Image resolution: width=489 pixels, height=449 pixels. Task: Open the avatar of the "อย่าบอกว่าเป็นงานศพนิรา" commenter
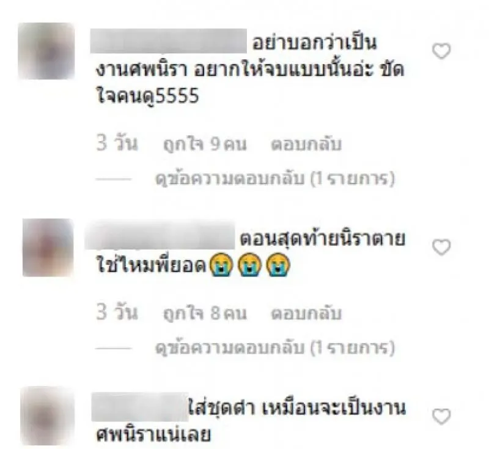46,51
